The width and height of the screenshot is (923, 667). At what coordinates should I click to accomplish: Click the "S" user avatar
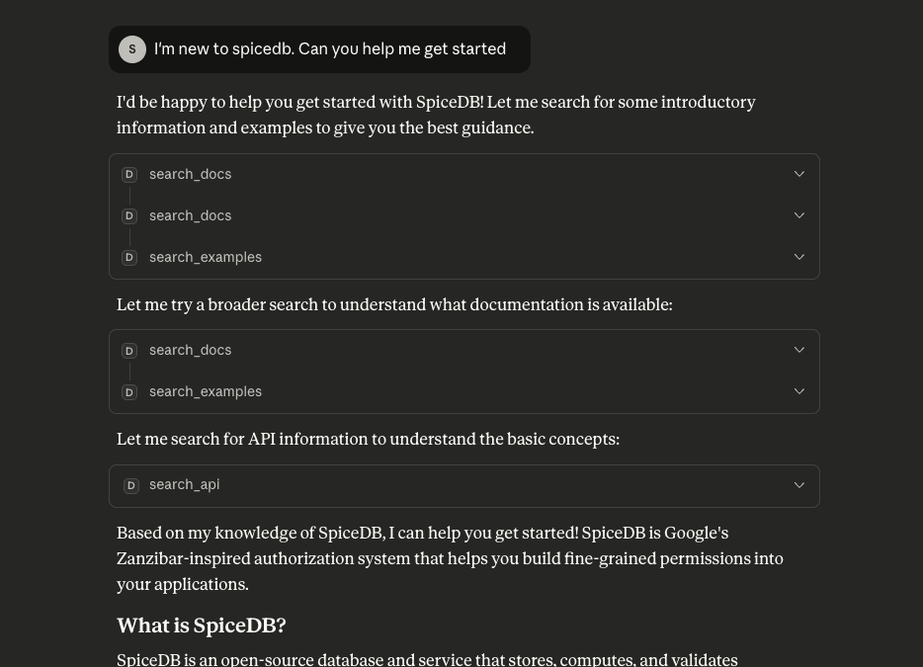pyautogui.click(x=132, y=49)
